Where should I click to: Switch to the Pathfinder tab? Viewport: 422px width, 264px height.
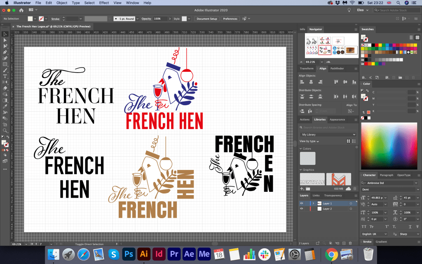point(337,68)
